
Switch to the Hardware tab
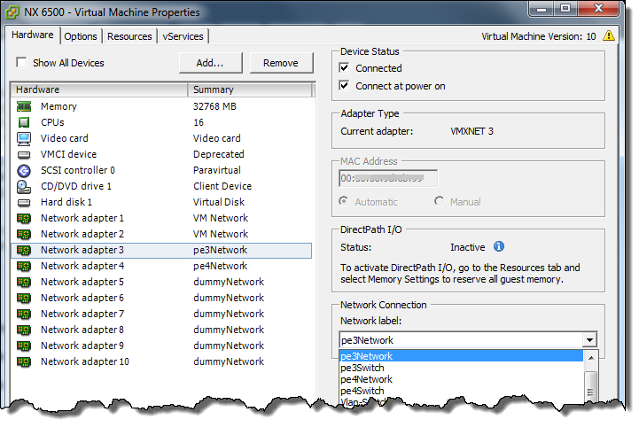pos(33,35)
